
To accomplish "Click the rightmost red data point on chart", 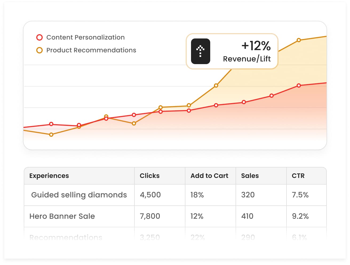I will tap(299, 85).
